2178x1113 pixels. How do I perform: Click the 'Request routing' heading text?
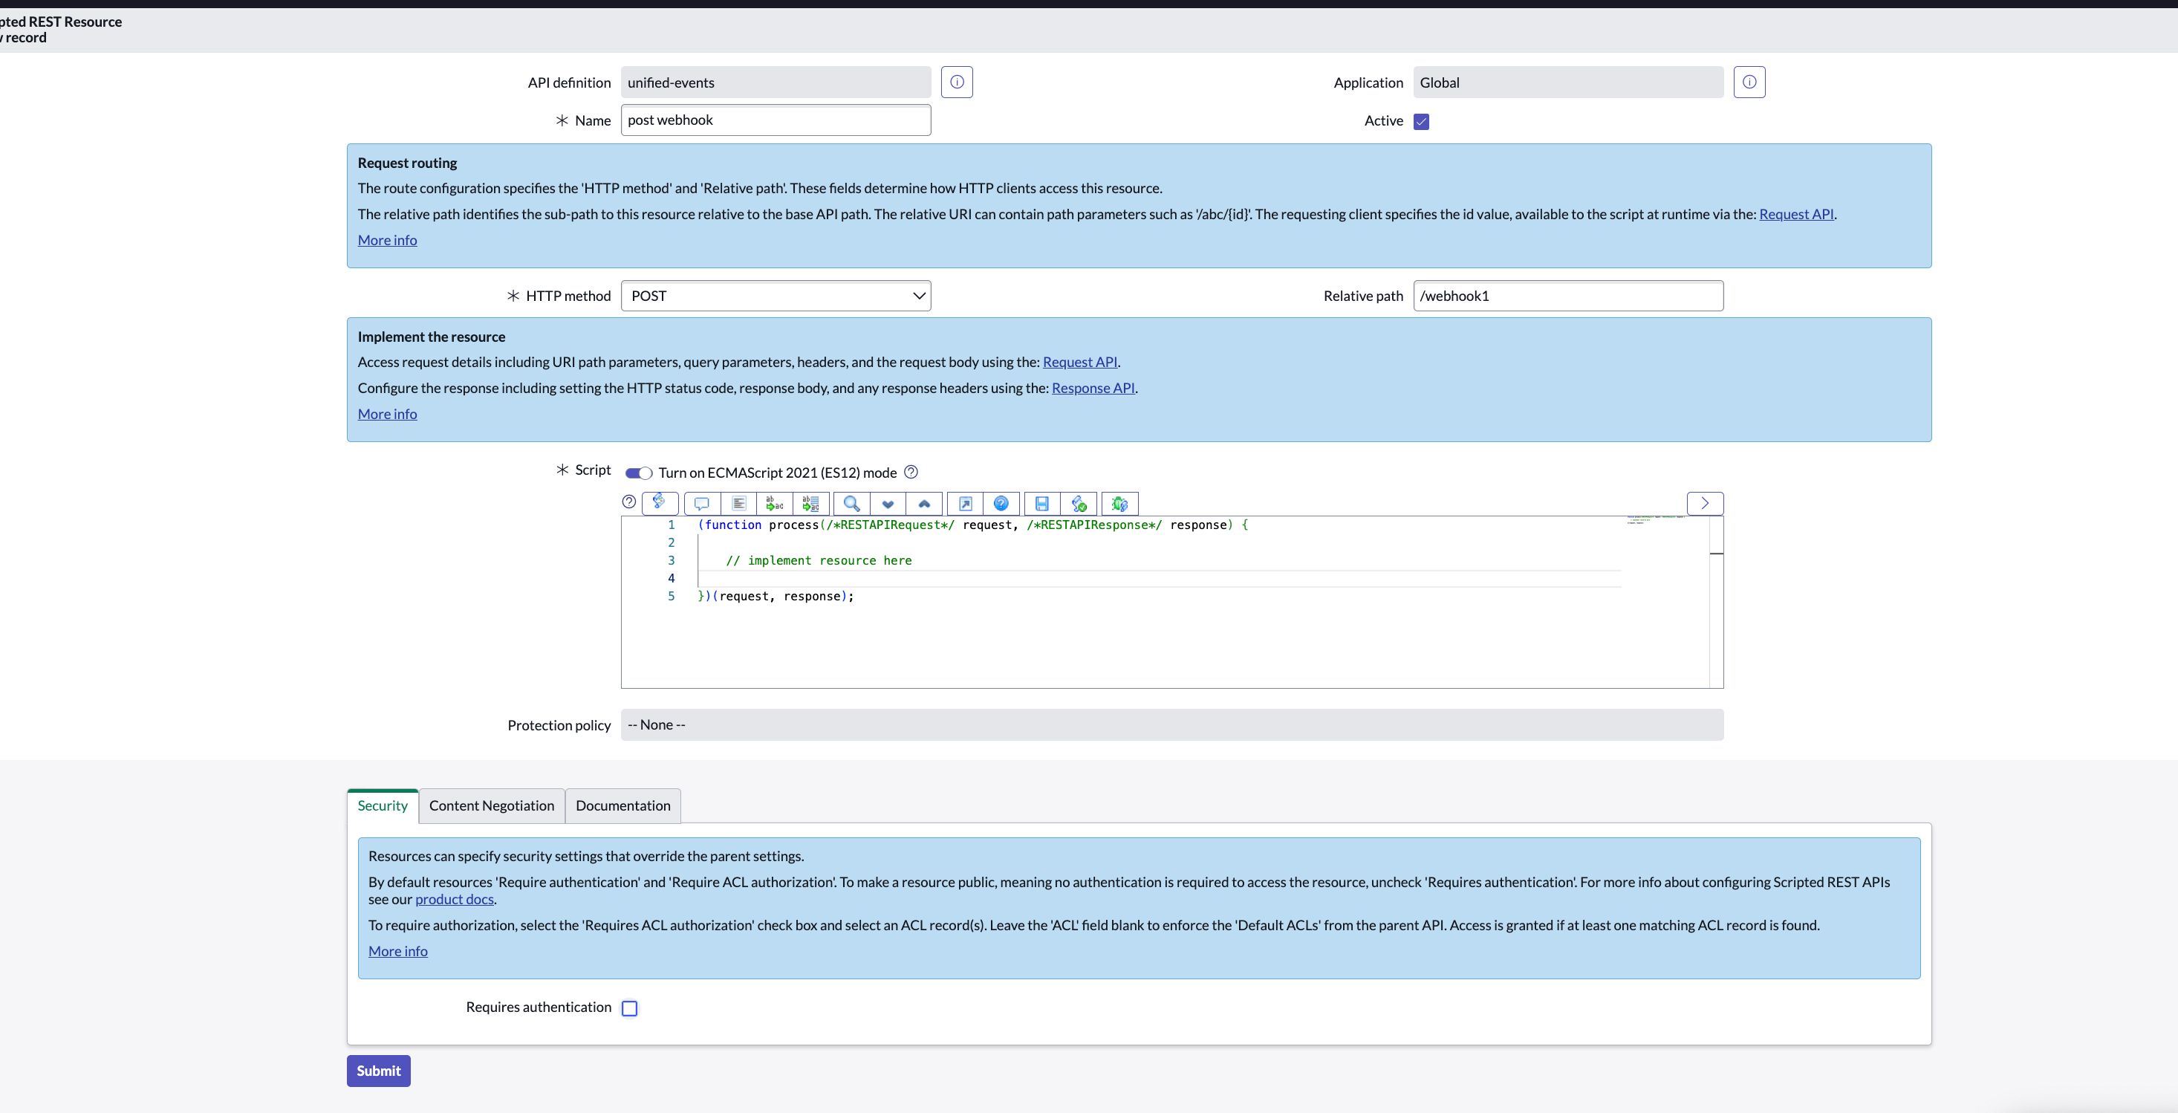point(406,163)
